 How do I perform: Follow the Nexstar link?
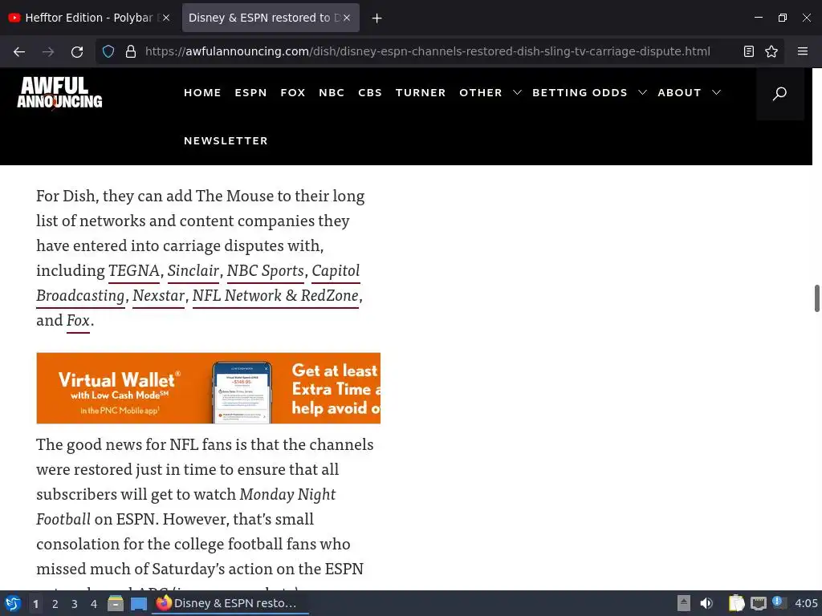(158, 295)
